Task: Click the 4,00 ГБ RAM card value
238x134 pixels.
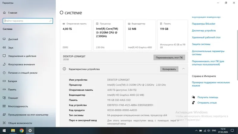Action: click(x=67, y=29)
